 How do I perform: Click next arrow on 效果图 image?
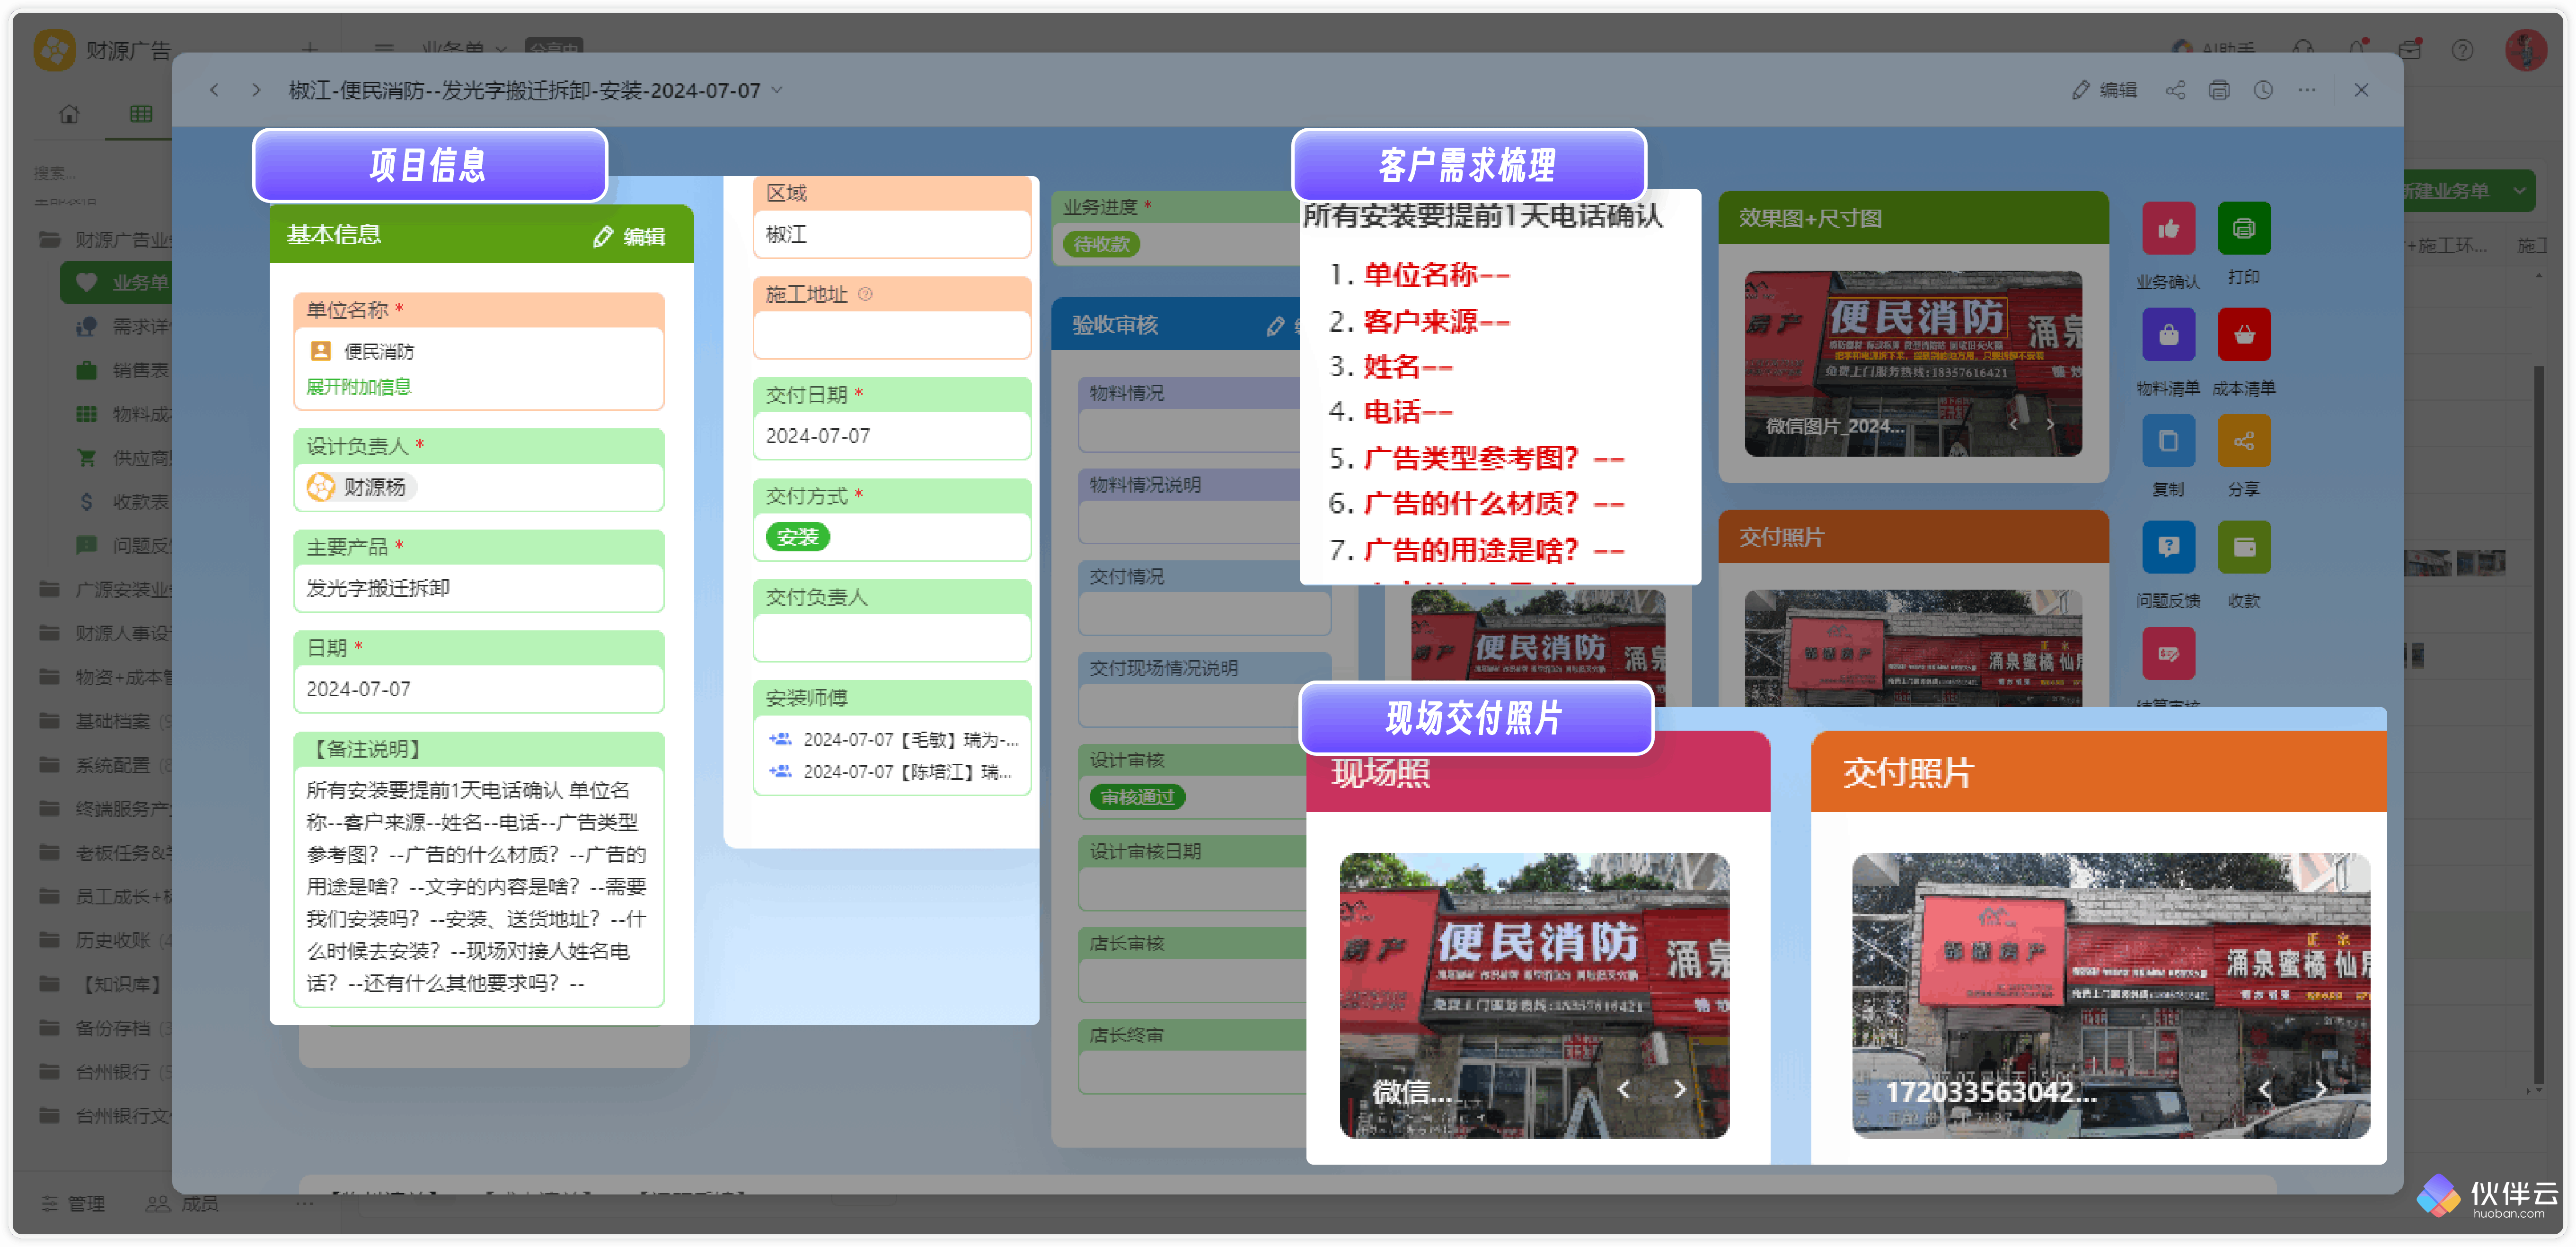2050,425
